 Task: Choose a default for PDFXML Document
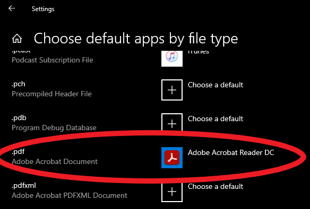(216, 187)
